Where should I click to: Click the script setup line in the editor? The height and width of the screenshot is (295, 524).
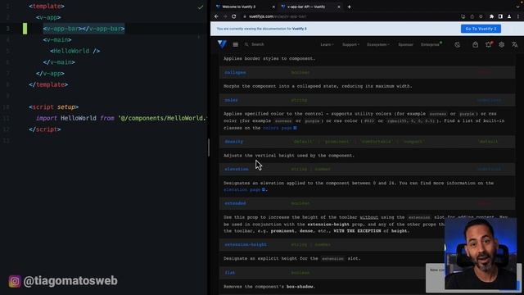[53, 107]
